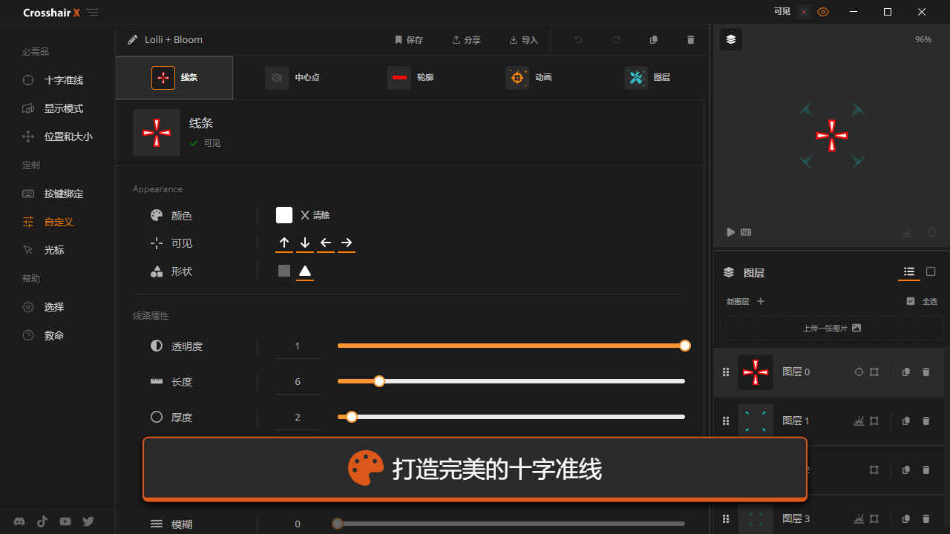Click the 透明度 opacity slider handle
The image size is (950, 534).
(684, 346)
